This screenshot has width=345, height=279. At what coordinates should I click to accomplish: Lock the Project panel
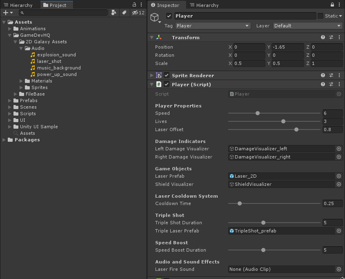(134, 4)
